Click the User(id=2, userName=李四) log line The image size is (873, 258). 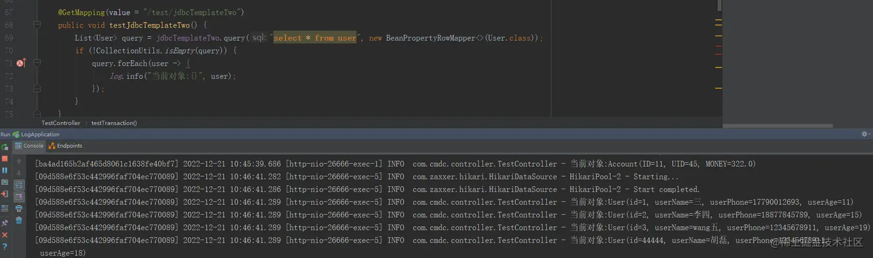(x=448, y=215)
